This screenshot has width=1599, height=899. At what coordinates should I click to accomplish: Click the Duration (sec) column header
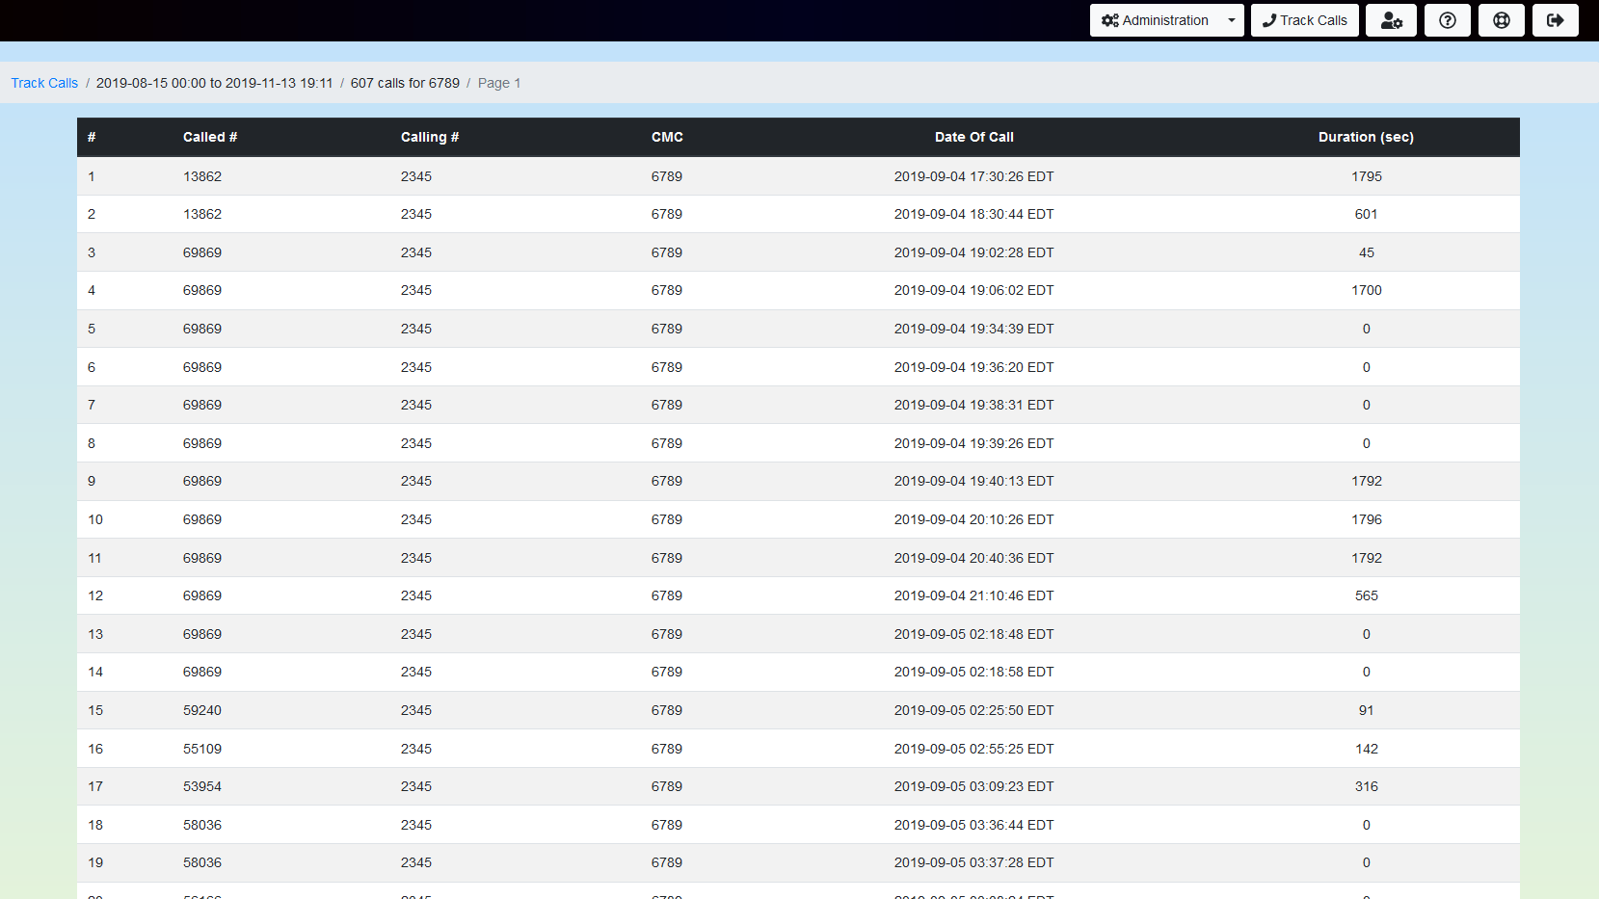[x=1366, y=137]
